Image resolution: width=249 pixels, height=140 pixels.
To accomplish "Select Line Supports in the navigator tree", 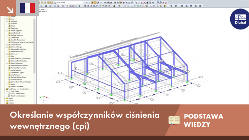I will click(16, 33).
